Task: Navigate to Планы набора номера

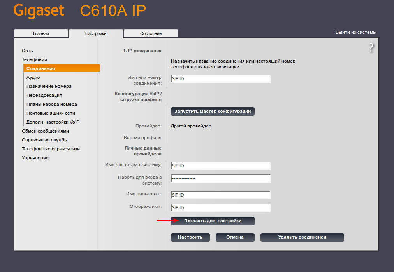Action: (x=52, y=104)
